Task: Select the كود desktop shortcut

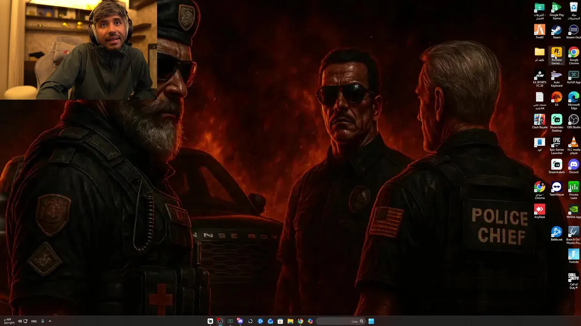Action: (539, 144)
